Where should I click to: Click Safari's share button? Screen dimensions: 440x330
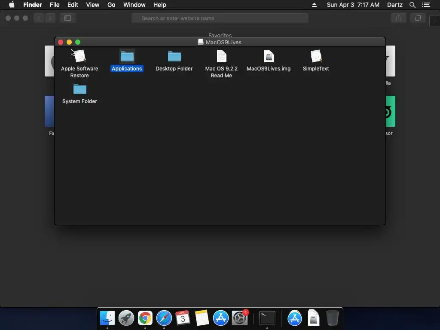click(398, 18)
